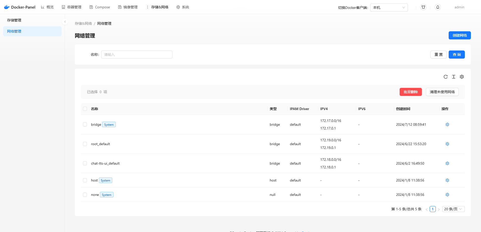Image resolution: width=481 pixels, height=232 pixels.
Task: Open action gear for host network
Action: (447, 180)
